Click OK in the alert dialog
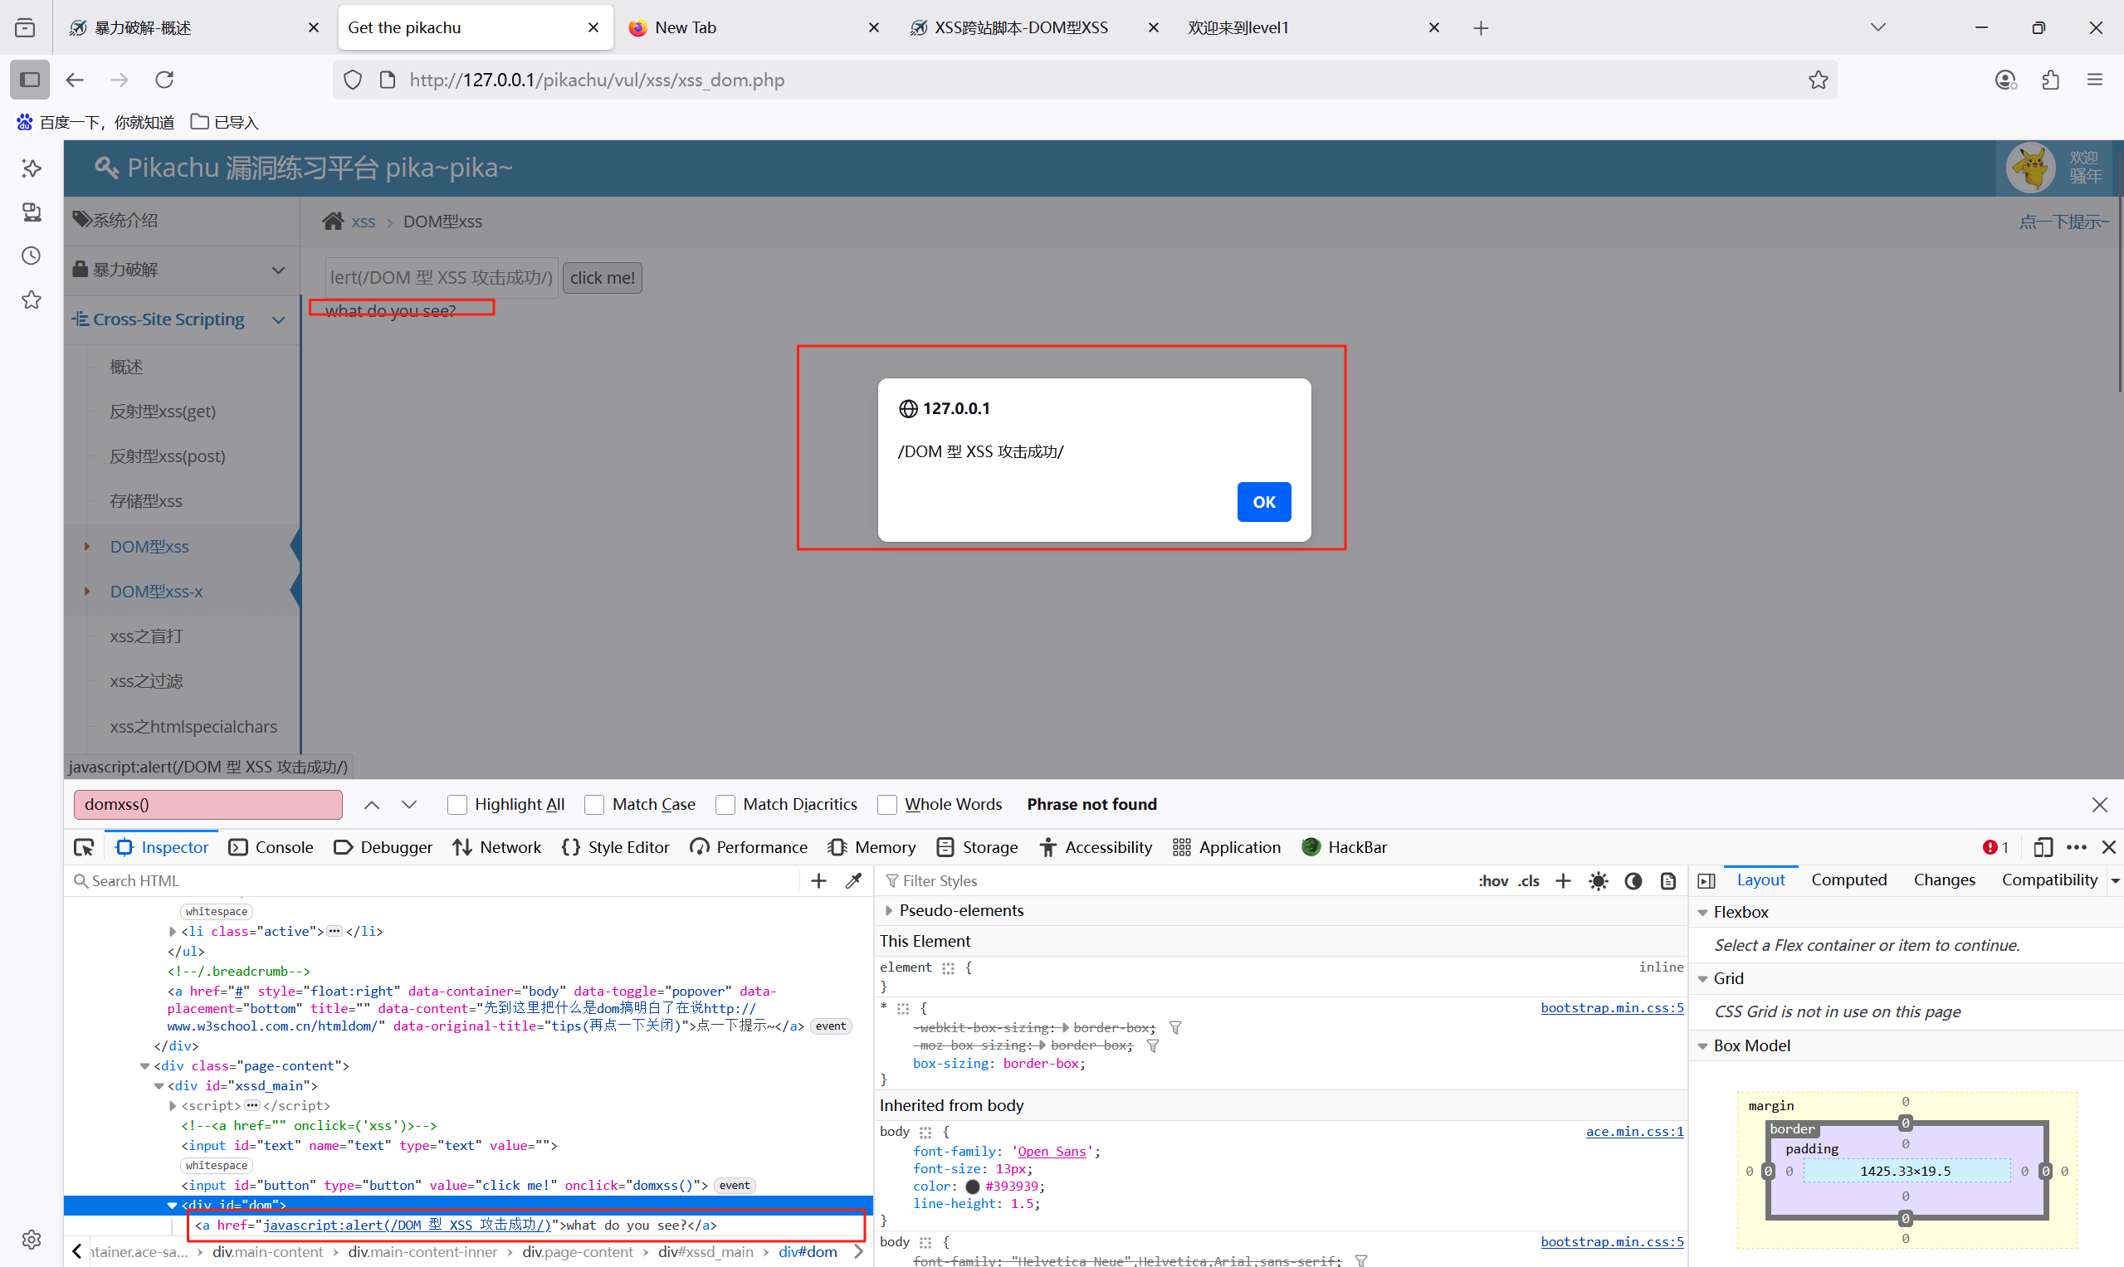 1264,502
